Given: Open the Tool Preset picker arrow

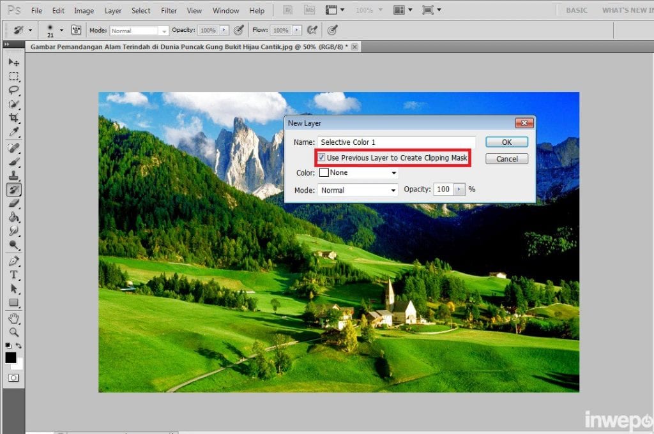Looking at the screenshot, I should tap(30, 30).
